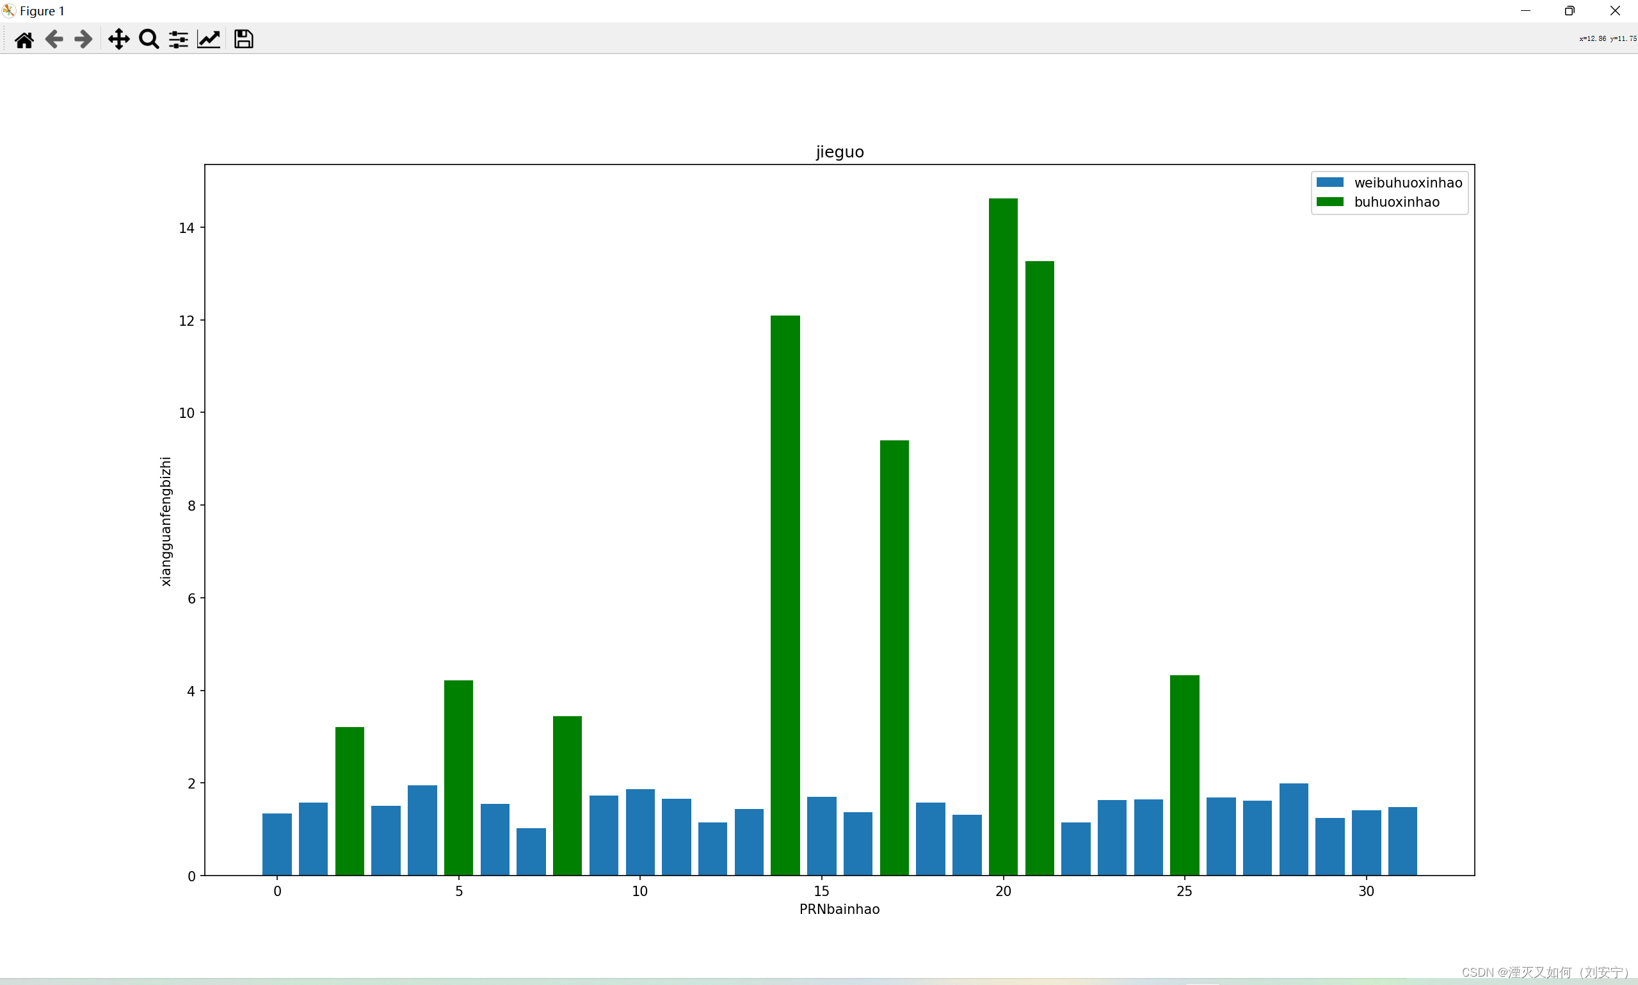Click the buhuoxinhao legend label
The width and height of the screenshot is (1638, 985).
pyautogui.click(x=1397, y=202)
